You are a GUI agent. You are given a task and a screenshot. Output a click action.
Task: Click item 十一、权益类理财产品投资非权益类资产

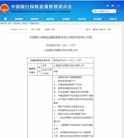[x=73, y=118]
